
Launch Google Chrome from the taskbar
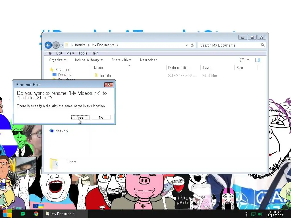[36, 214]
